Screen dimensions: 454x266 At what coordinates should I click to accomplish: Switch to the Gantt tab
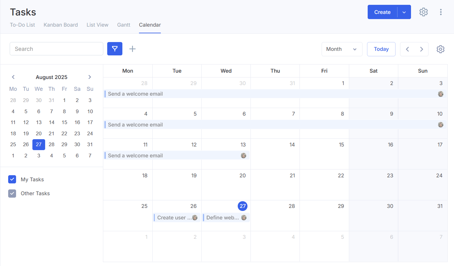coord(124,25)
